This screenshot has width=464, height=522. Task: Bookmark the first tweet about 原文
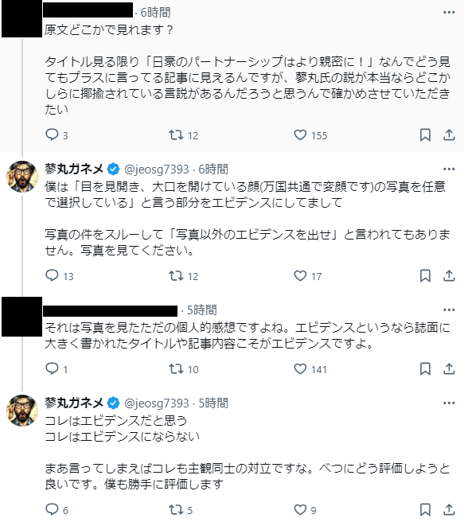click(425, 134)
